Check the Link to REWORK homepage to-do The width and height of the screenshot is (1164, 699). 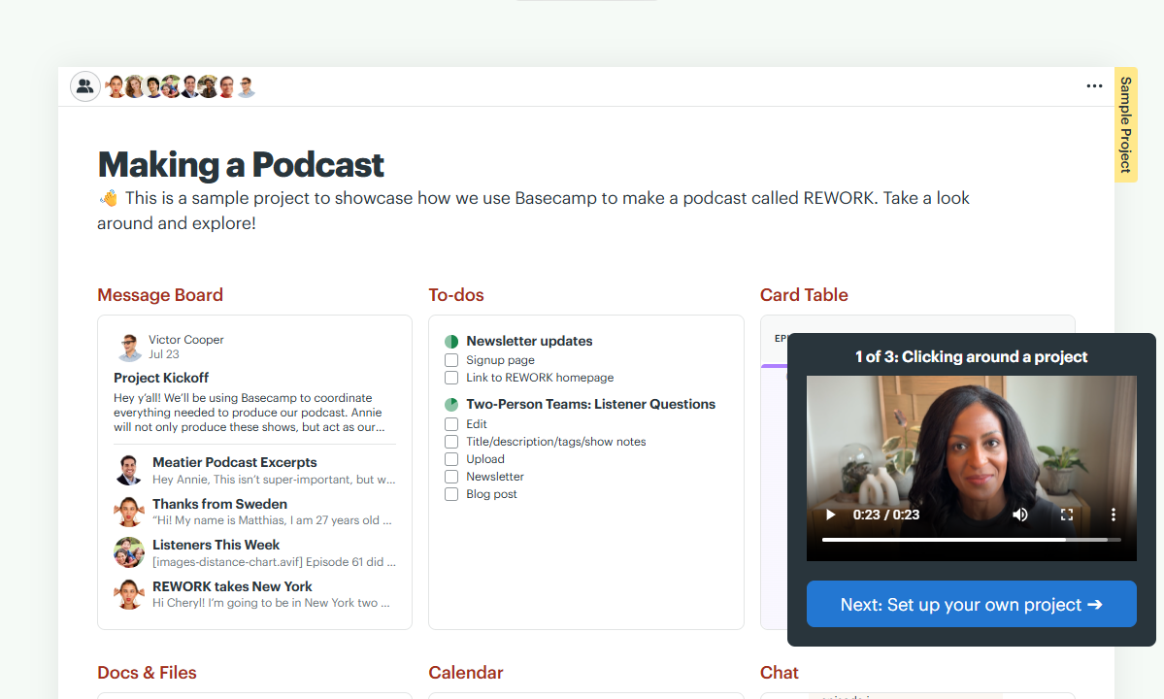[x=451, y=378]
